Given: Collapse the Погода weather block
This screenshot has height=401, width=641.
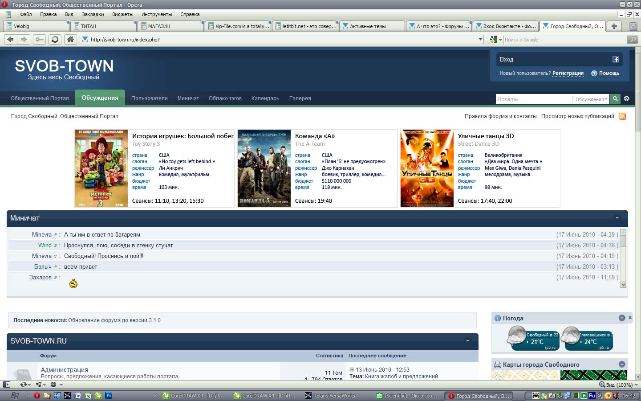Looking at the screenshot, I should pyautogui.click(x=622, y=318).
